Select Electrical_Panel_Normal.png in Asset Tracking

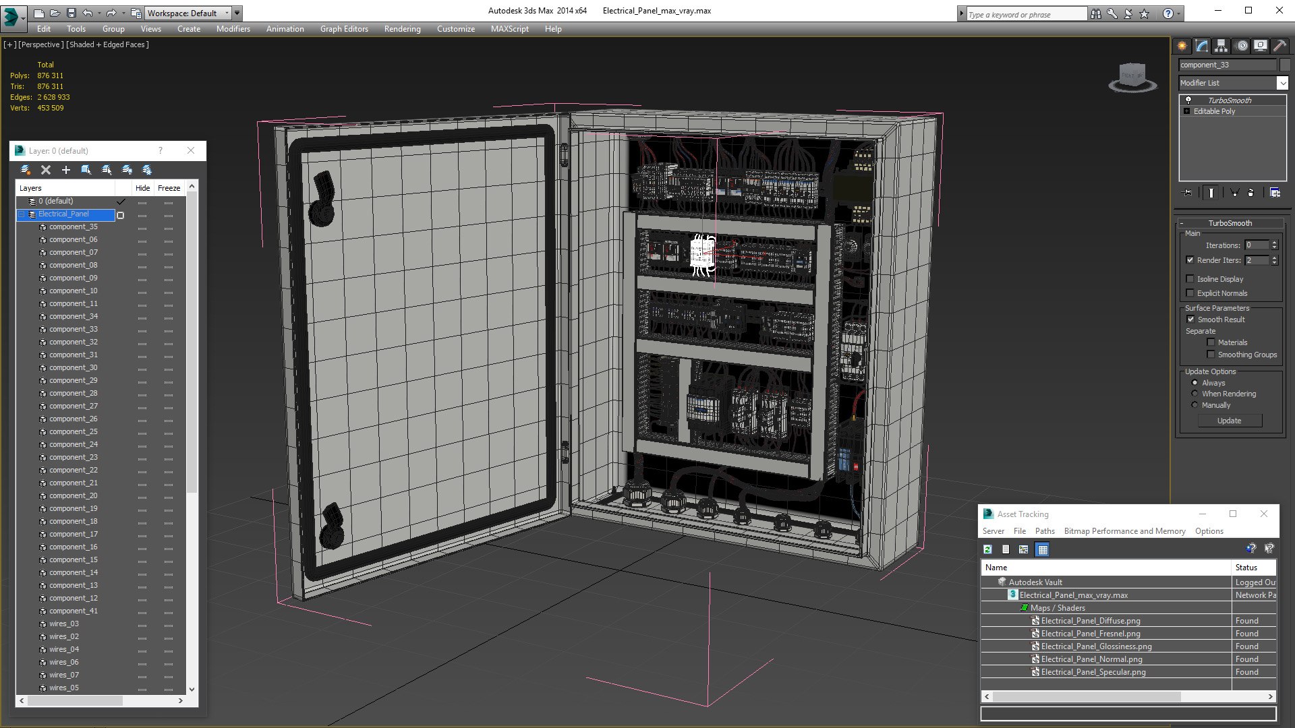(1091, 659)
